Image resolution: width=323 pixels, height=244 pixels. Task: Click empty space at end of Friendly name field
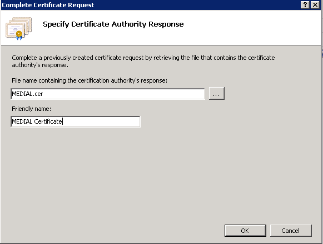pyautogui.click(x=101, y=121)
